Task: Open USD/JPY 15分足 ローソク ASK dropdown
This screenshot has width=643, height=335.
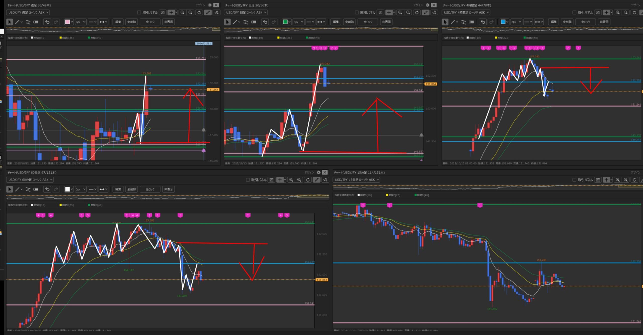Action: coord(356,180)
